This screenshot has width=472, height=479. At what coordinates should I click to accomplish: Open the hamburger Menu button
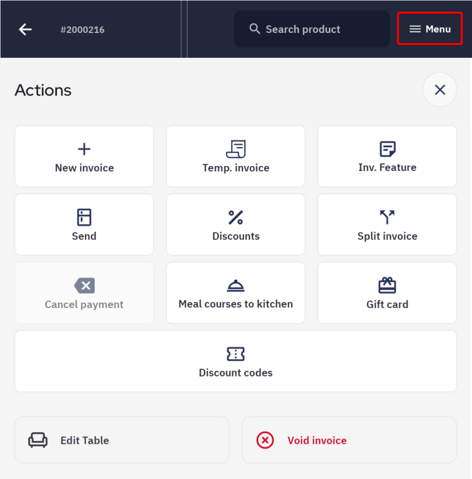pos(430,29)
